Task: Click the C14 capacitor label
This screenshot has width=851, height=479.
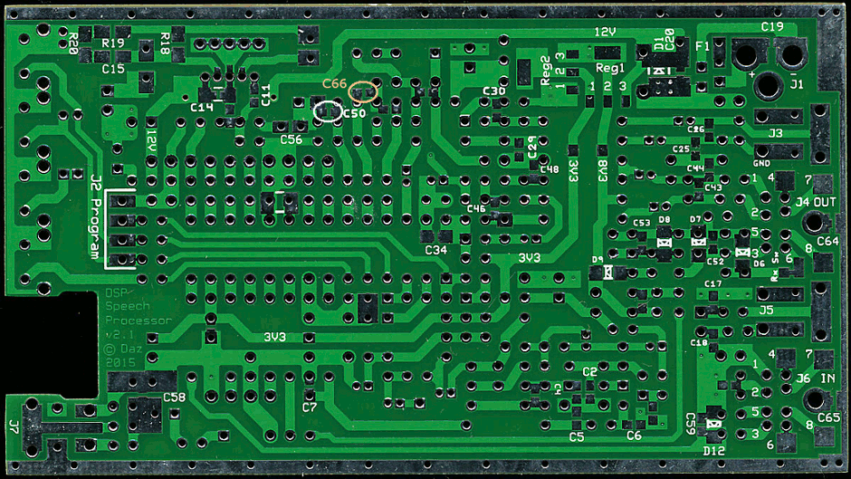Action: coord(201,107)
